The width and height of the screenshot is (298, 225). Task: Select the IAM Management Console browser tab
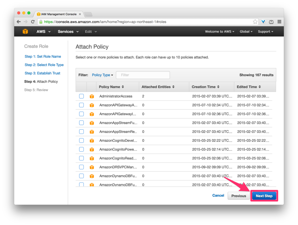pos(59,14)
